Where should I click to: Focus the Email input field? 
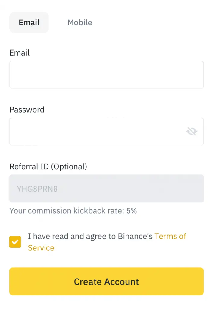pos(106,75)
